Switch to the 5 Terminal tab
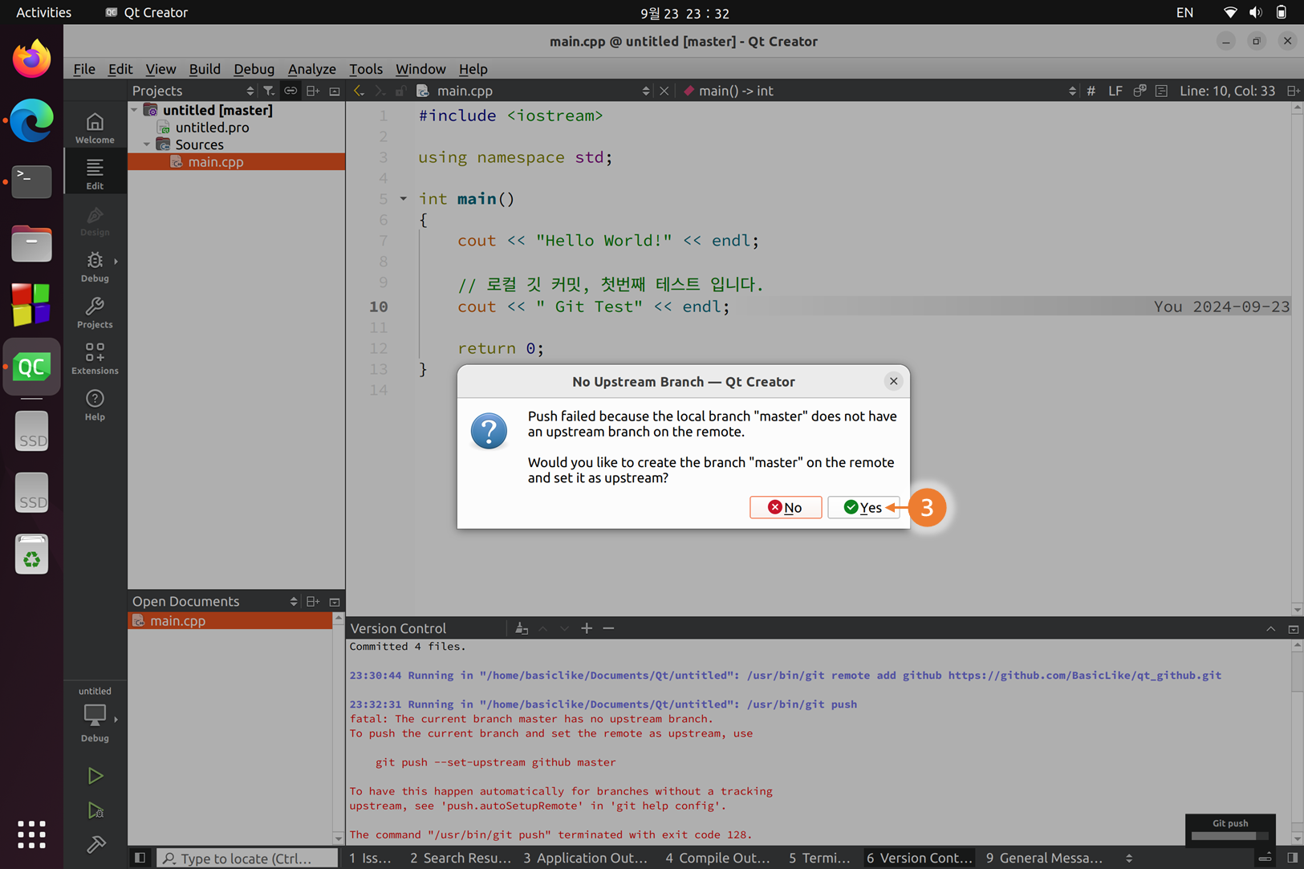The image size is (1304, 869). [819, 858]
